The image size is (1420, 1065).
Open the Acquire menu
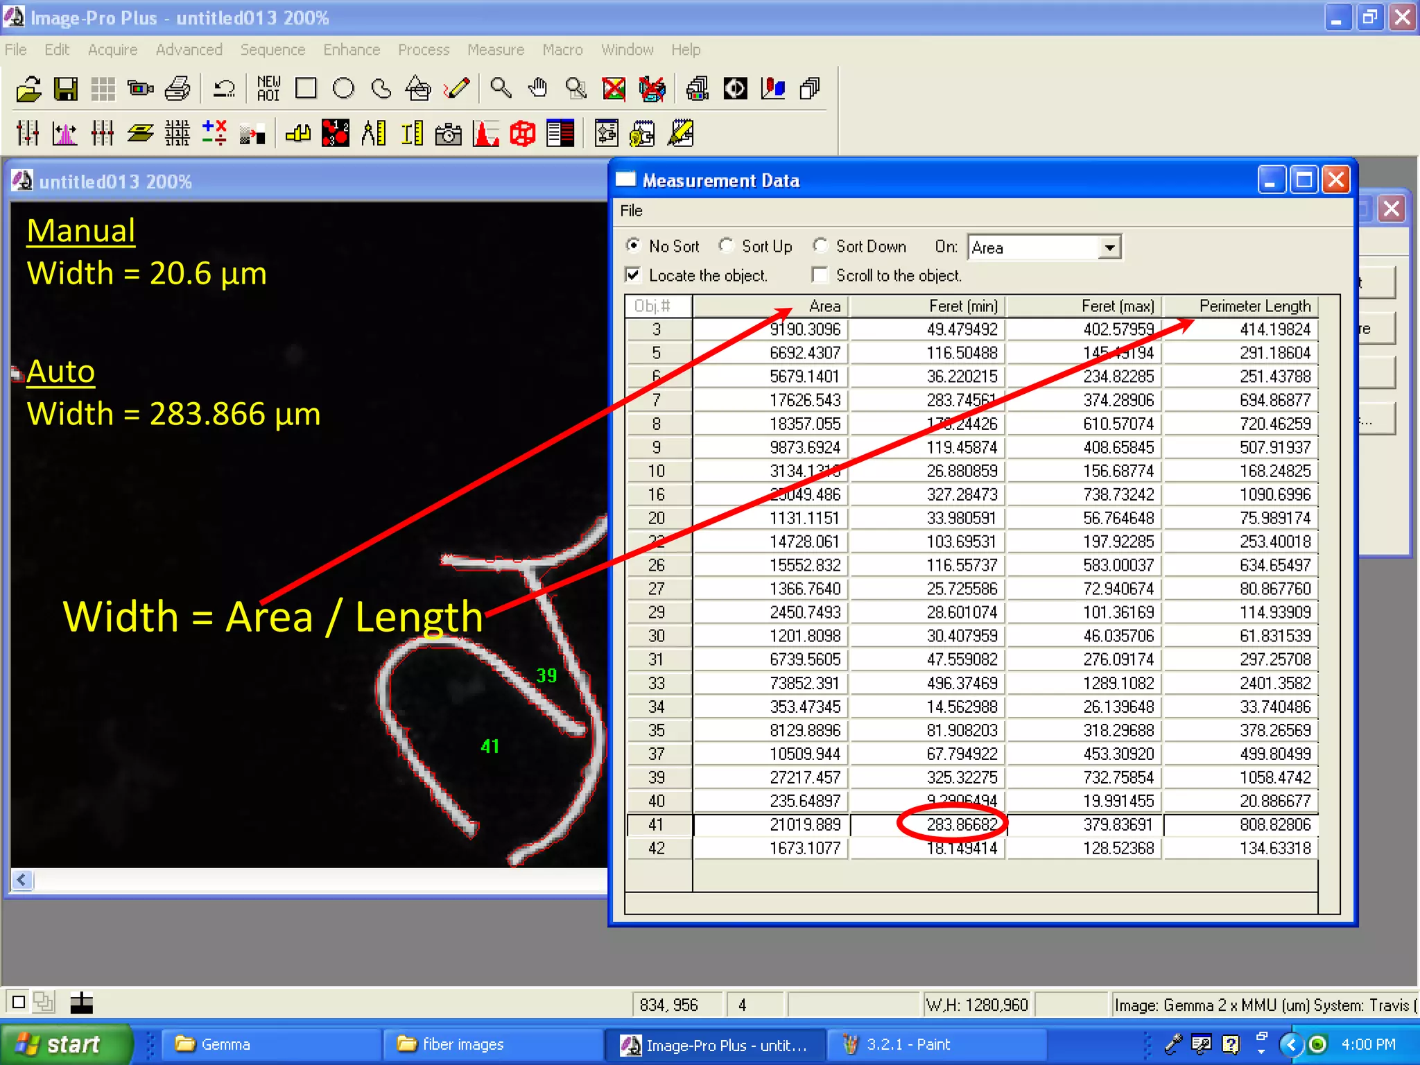(112, 50)
